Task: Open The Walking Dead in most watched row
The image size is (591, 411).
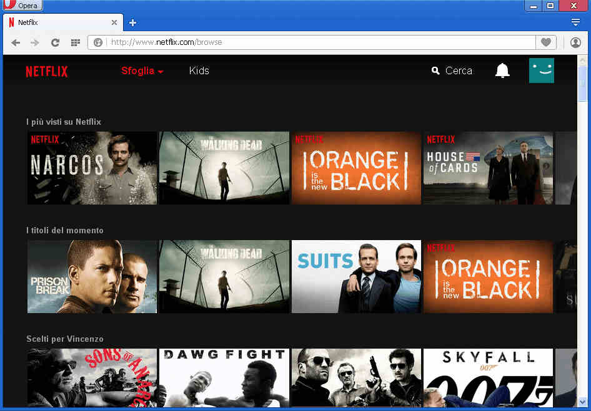Action: click(x=224, y=168)
